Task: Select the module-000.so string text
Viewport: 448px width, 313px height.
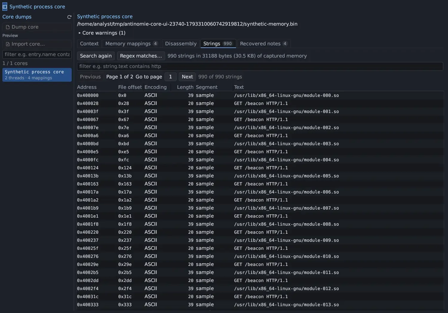Action: (x=286, y=95)
